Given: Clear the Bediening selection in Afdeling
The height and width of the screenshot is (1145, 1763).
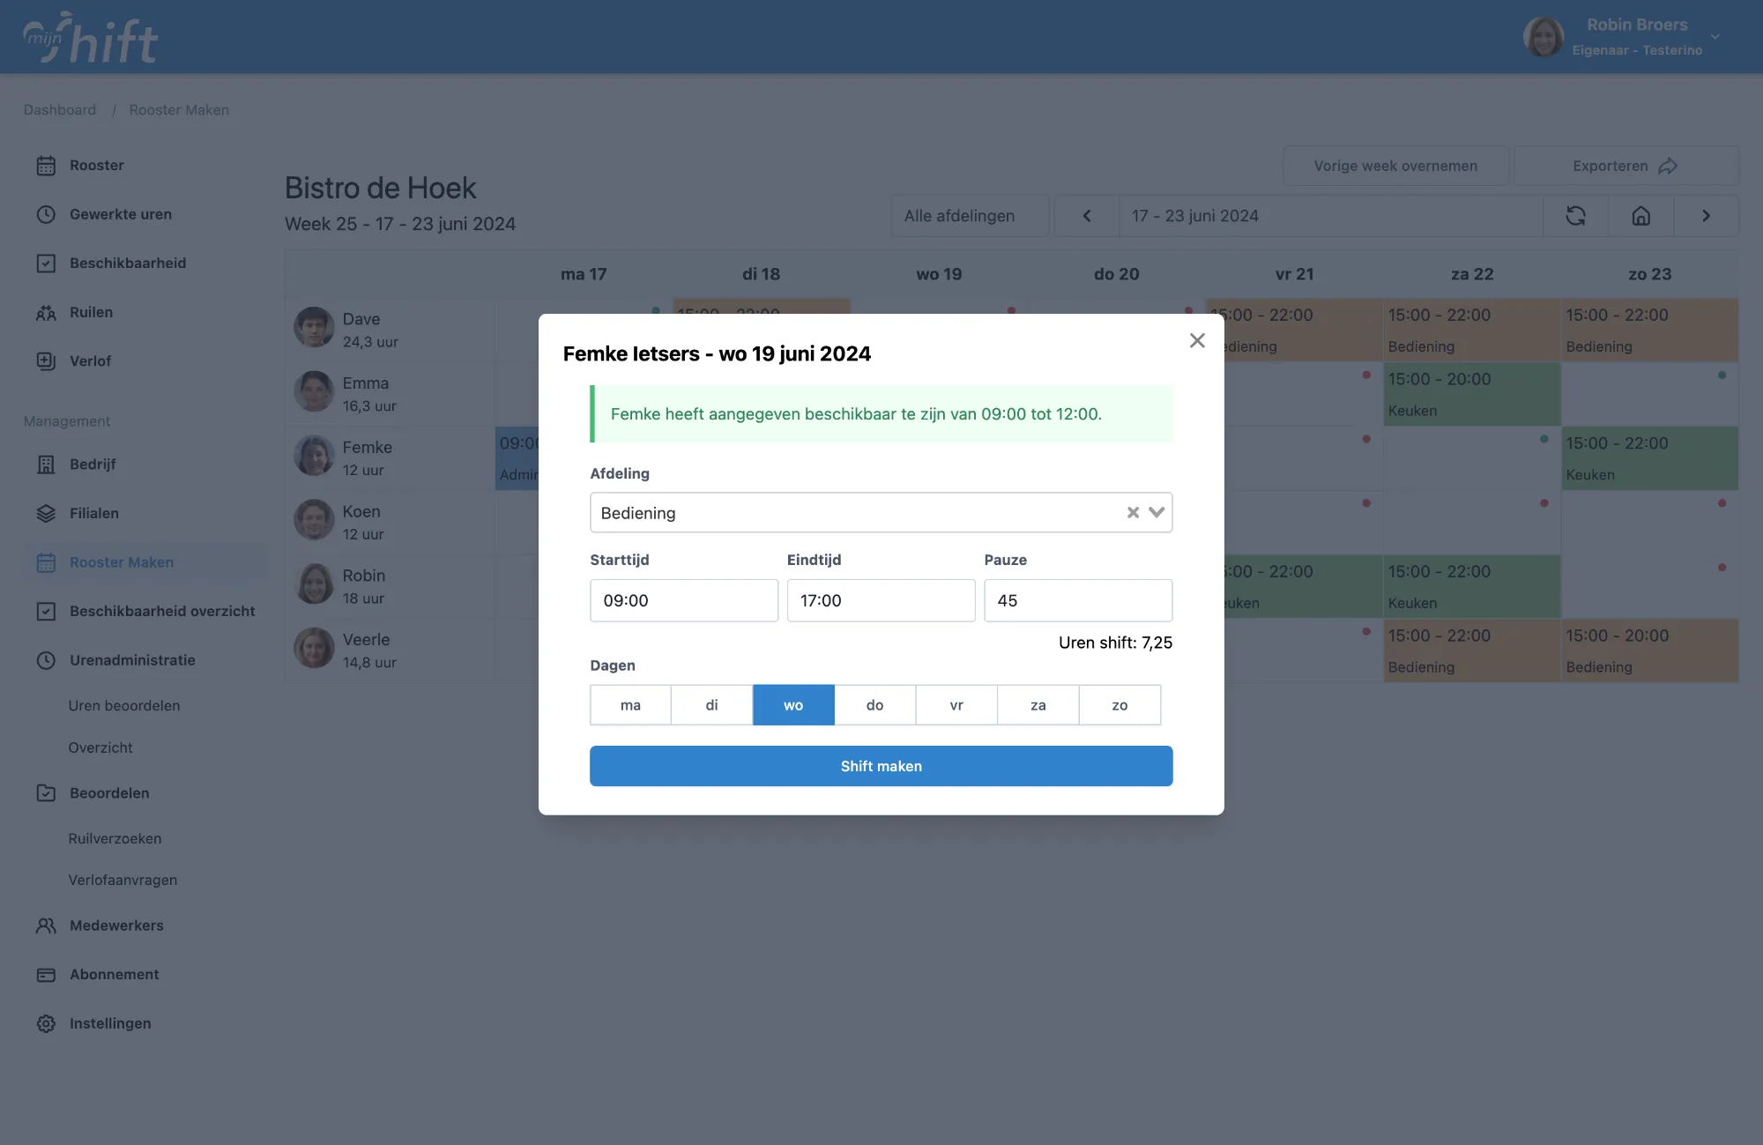Looking at the screenshot, I should pyautogui.click(x=1133, y=513).
